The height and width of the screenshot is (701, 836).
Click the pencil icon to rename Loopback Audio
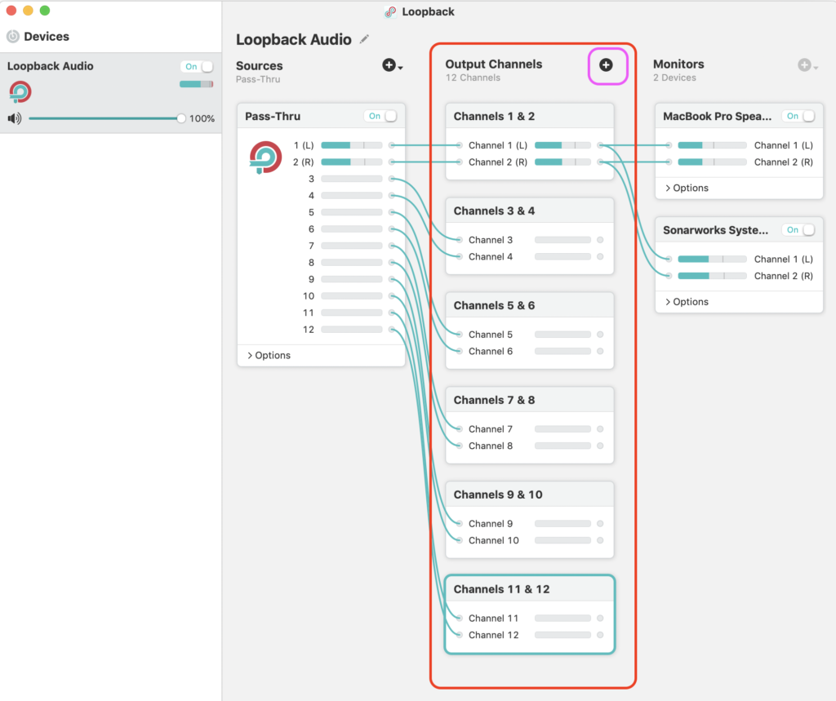click(x=364, y=39)
